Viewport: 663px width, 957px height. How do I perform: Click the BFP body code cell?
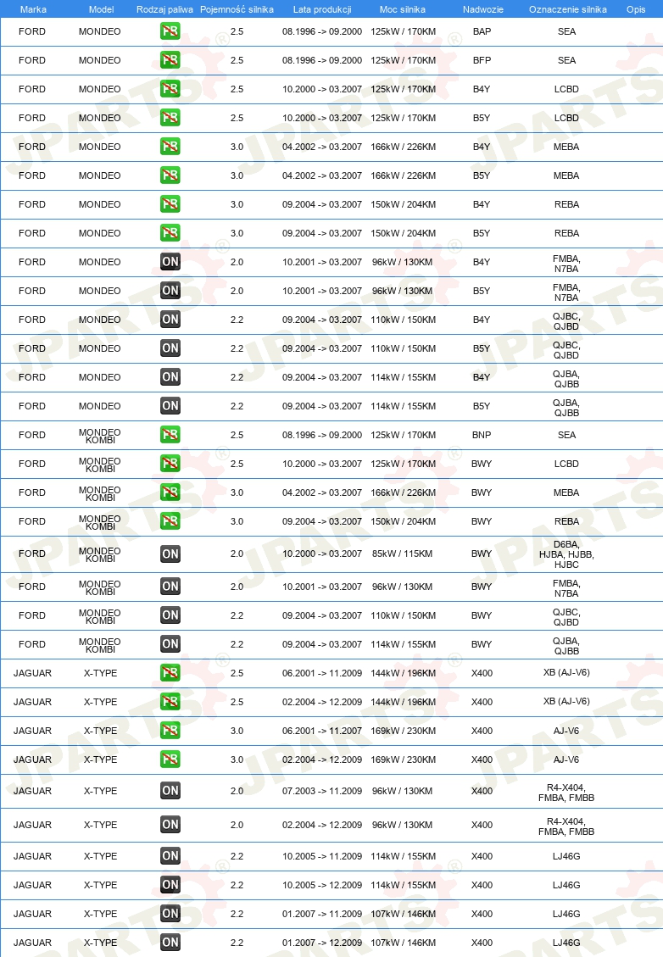(482, 60)
